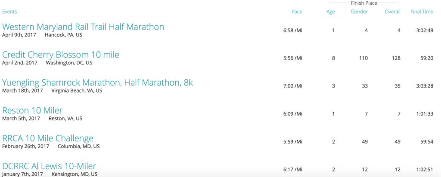This screenshot has height=177, width=441.
Task: Sort by the Age finish place column
Action: click(331, 12)
